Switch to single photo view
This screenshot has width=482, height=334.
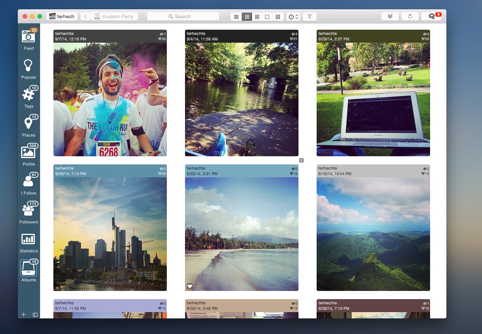pos(267,17)
